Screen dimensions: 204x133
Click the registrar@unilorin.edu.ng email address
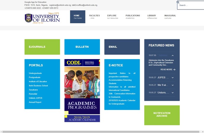click(60, 5)
